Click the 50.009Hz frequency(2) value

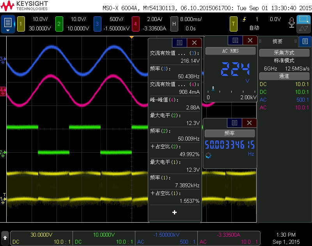pos(189,139)
